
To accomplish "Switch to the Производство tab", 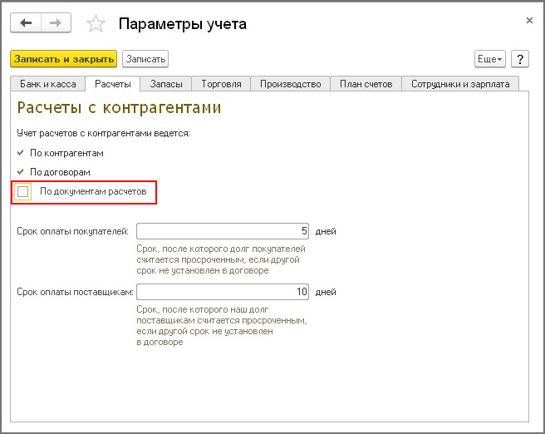I will (290, 84).
